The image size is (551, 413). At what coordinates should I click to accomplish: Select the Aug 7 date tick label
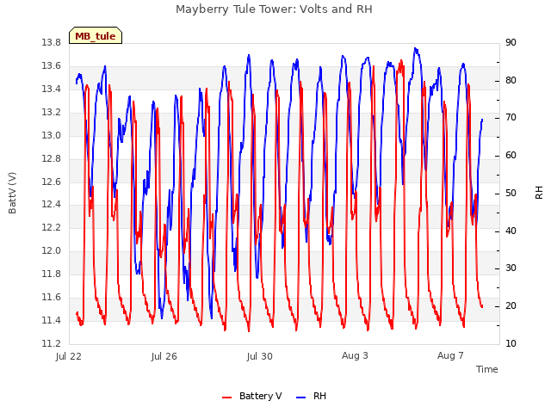pos(450,355)
